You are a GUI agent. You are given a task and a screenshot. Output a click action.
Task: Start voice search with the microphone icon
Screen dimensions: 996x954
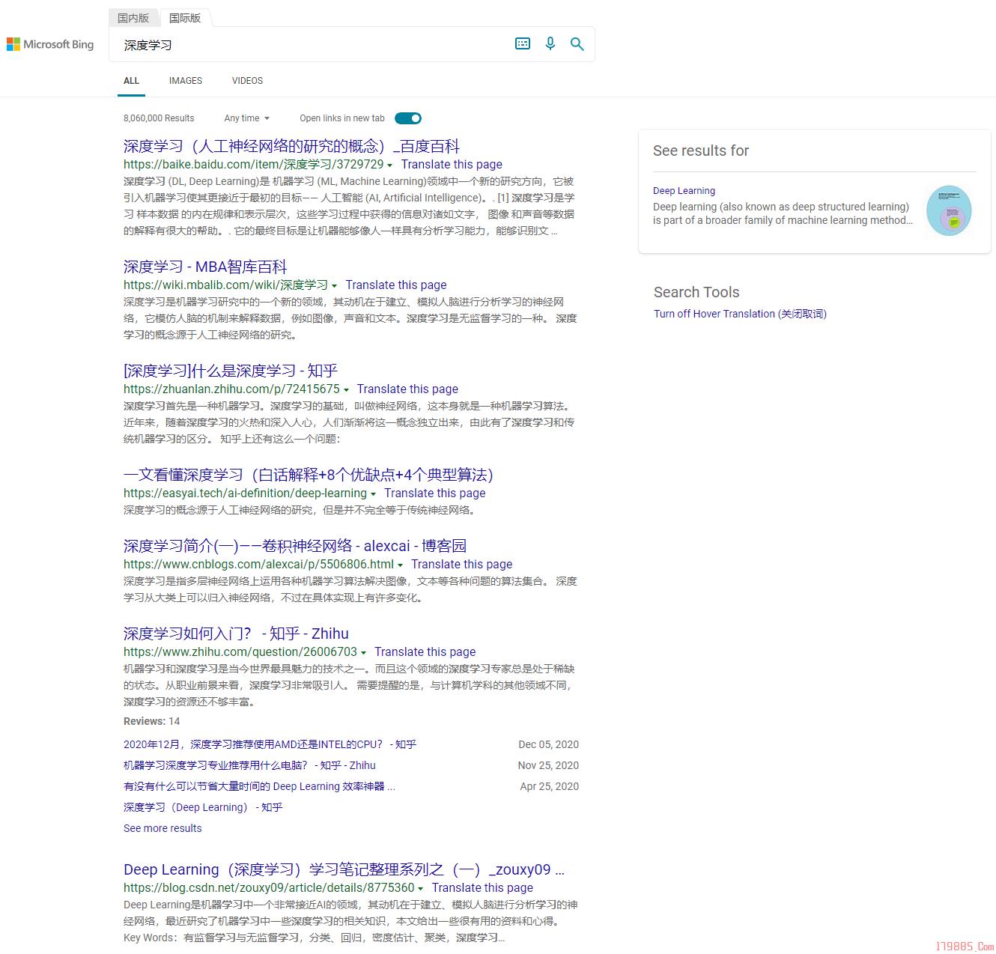click(550, 43)
